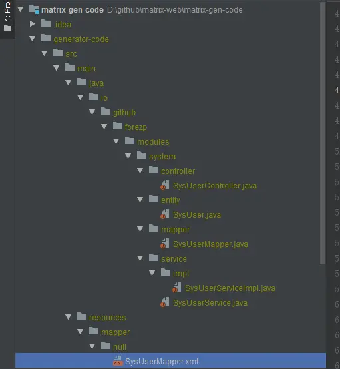Collapse the entity folder arrow
The height and width of the screenshot is (369, 340).
pos(140,200)
